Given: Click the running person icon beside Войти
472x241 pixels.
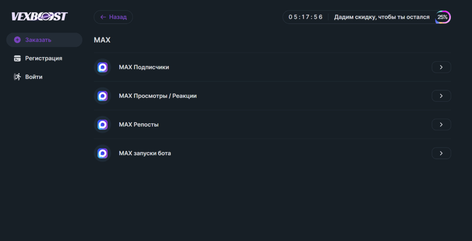Looking at the screenshot, I should tap(17, 77).
